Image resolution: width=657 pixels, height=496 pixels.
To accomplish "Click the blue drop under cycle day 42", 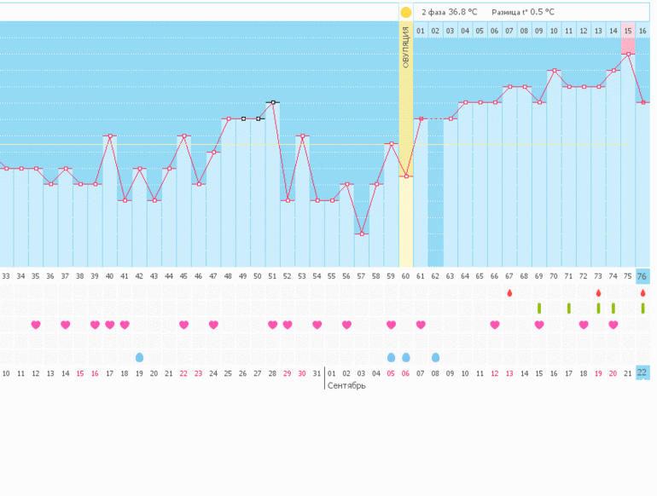I will coord(139,357).
